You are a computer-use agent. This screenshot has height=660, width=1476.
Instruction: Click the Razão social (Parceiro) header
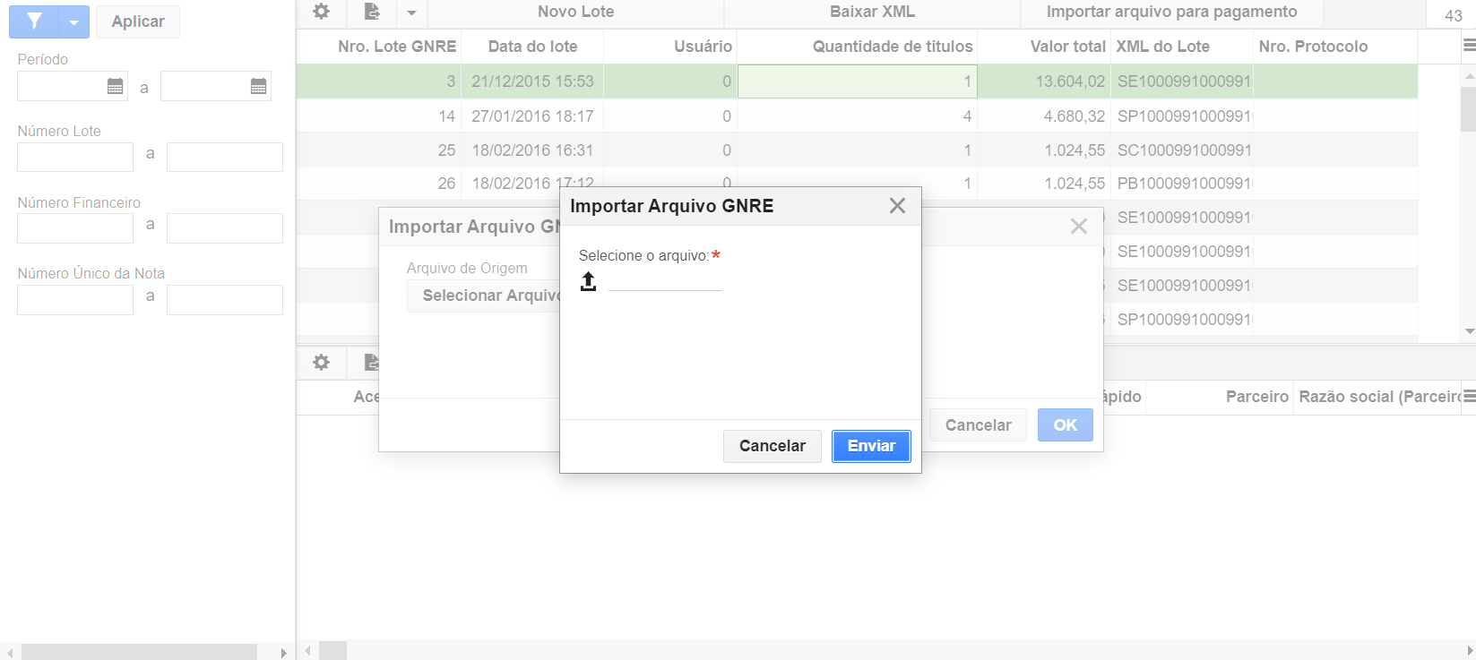tap(1380, 397)
